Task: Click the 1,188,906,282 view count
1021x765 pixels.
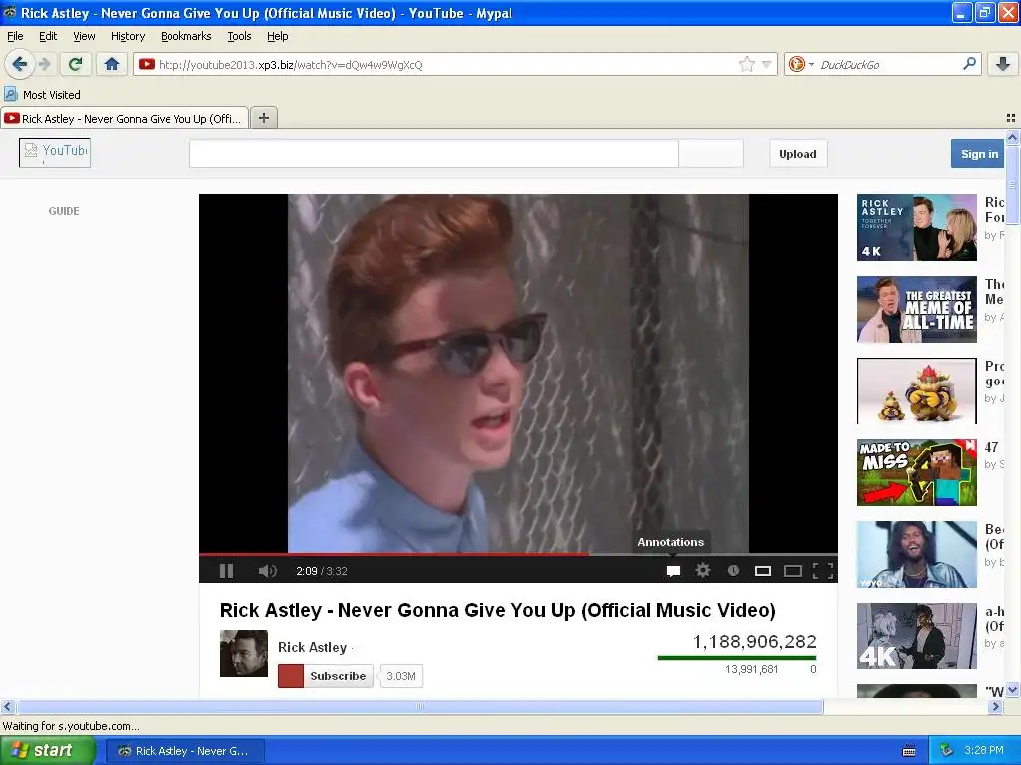Action: (x=754, y=642)
